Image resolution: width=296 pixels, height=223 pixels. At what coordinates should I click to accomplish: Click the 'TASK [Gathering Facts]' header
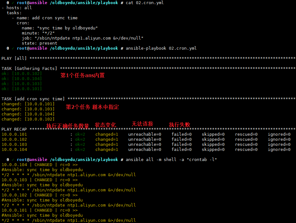point(29,68)
